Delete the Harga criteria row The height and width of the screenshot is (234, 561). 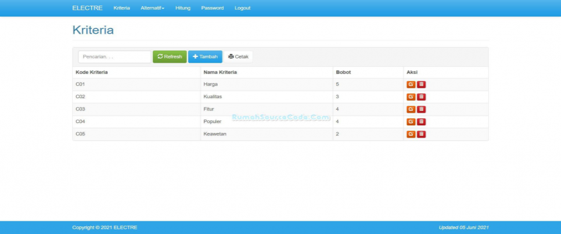[422, 84]
